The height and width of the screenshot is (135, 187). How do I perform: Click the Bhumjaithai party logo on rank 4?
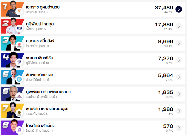coord(19,62)
